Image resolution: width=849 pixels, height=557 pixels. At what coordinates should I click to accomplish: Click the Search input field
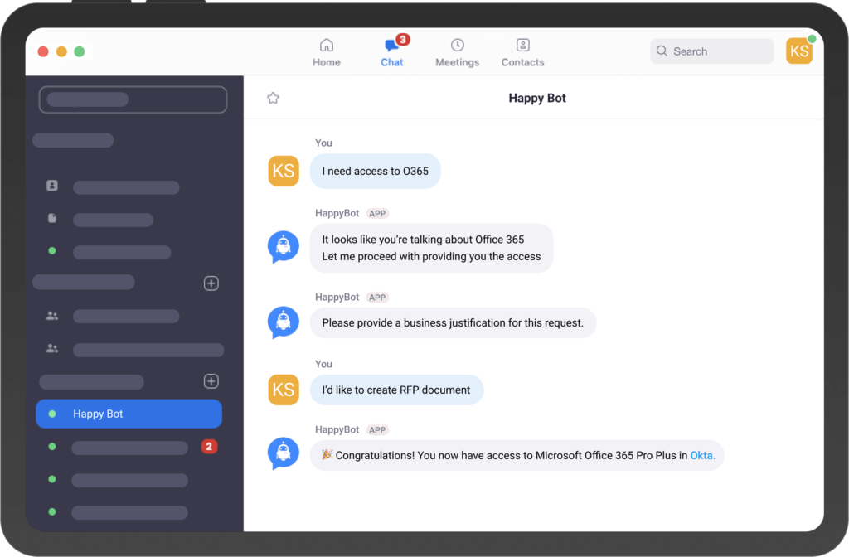[711, 51]
